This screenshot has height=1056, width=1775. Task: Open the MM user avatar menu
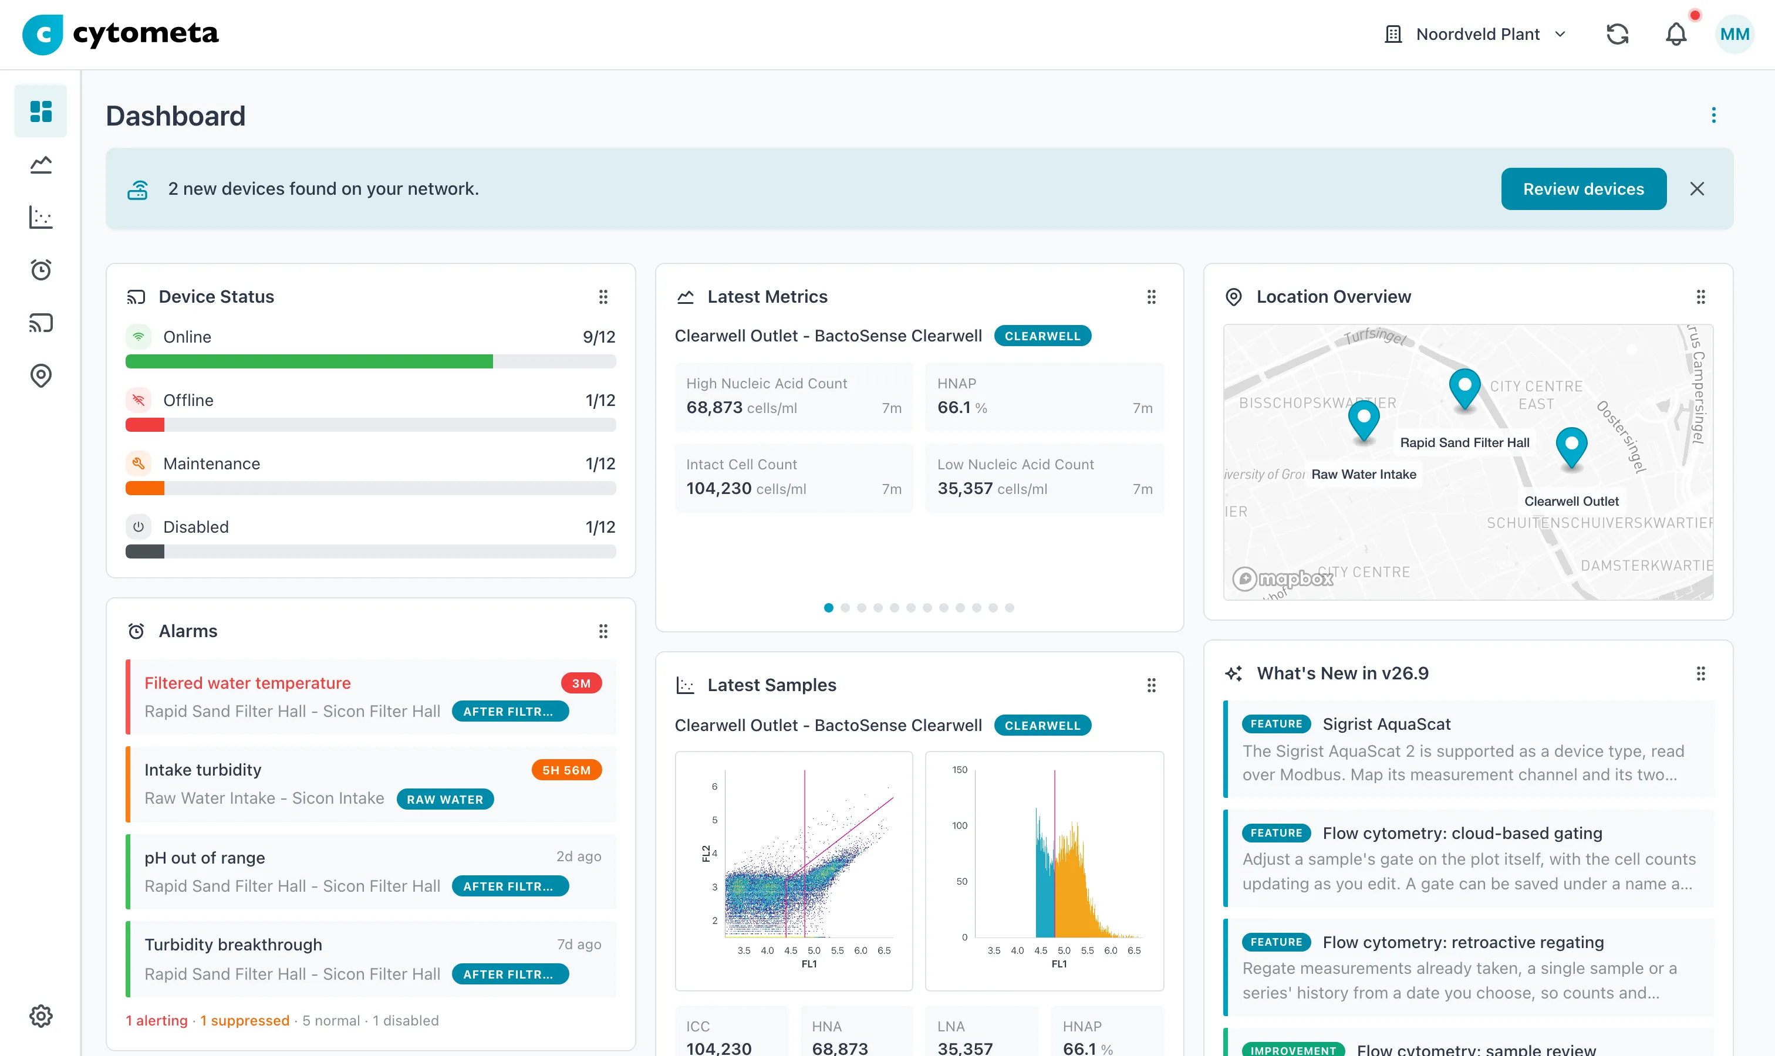coord(1734,34)
